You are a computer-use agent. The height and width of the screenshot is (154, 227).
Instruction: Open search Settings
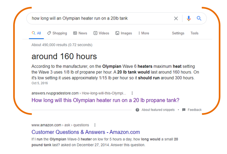click(x=178, y=33)
